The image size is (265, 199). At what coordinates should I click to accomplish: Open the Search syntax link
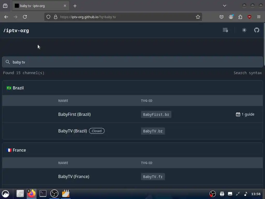tap(248, 73)
